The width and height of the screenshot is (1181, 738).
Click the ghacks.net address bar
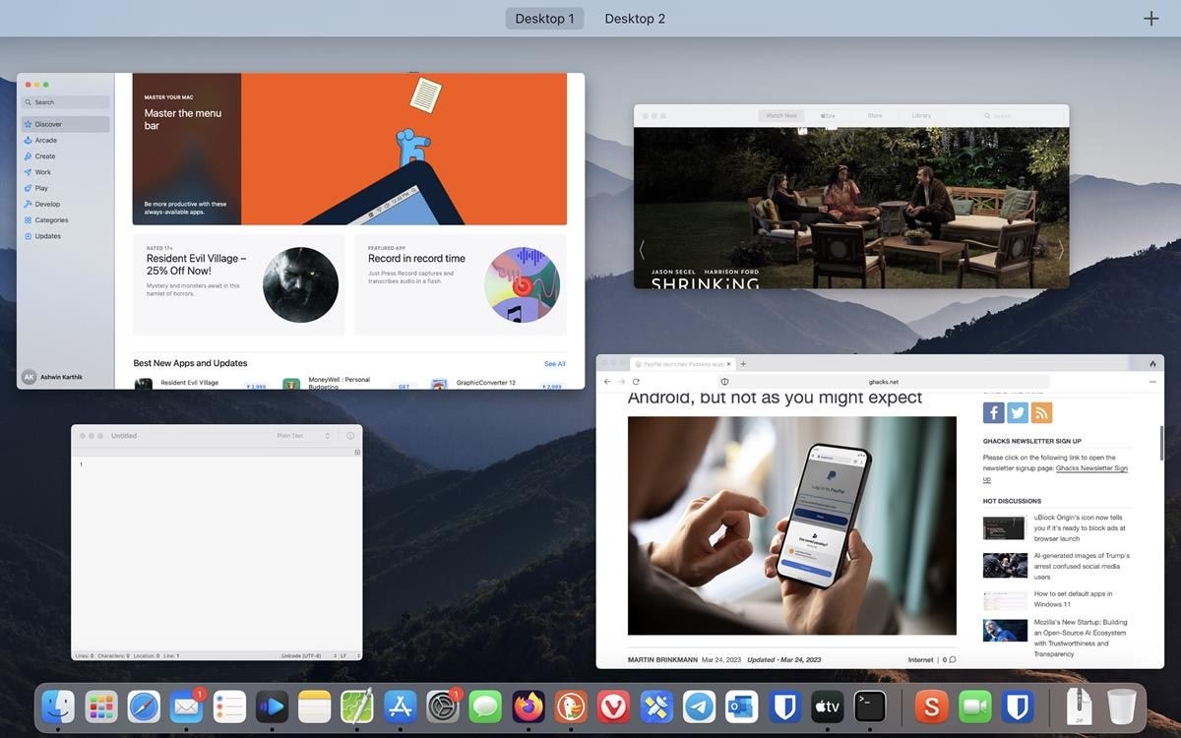point(883,382)
